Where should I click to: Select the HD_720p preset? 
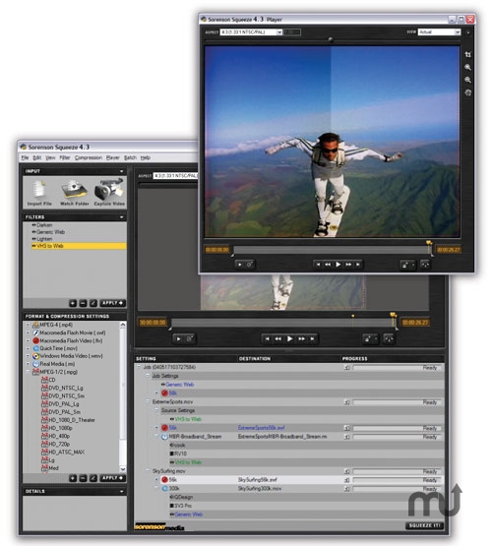[x=56, y=444]
